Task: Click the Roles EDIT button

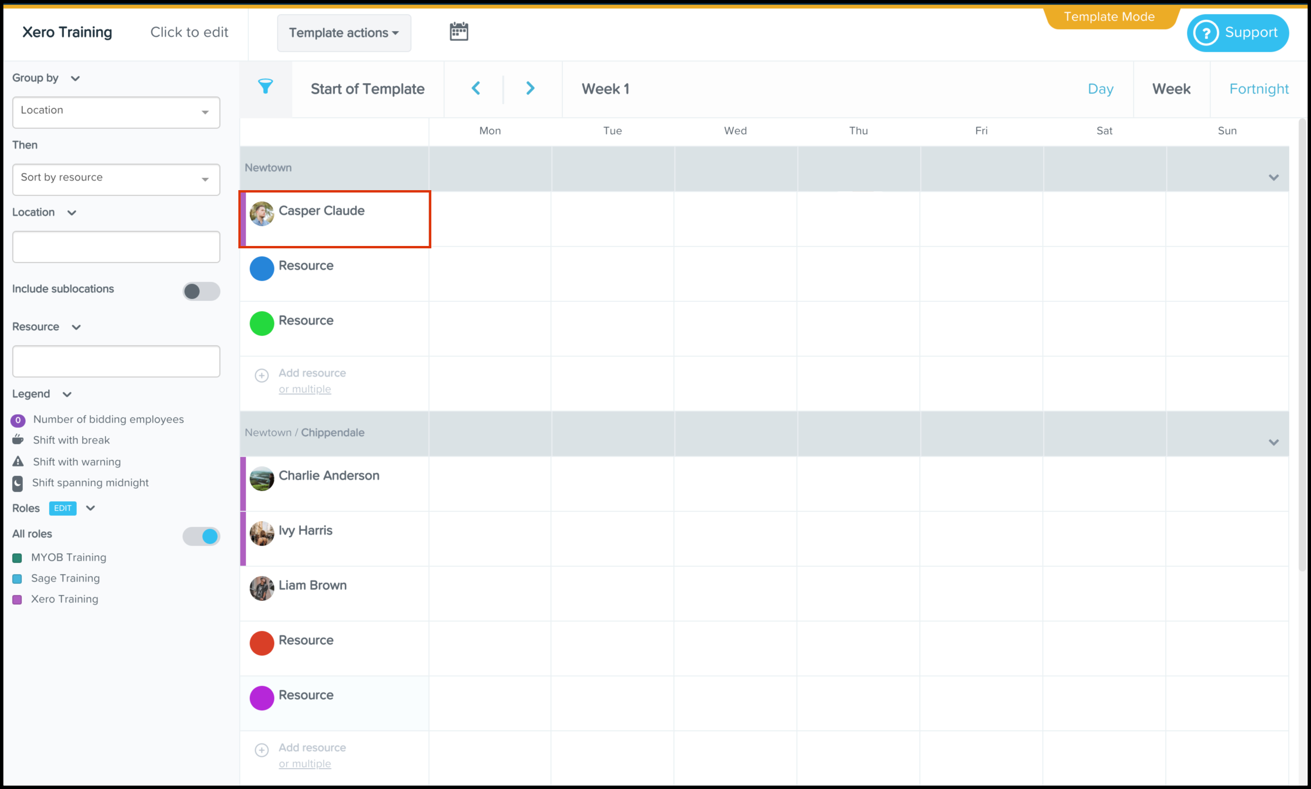Action: pos(63,508)
